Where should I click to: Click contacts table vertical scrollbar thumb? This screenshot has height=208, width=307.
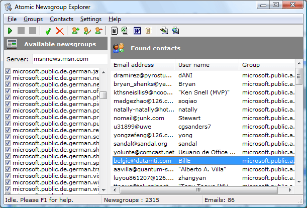299,76
